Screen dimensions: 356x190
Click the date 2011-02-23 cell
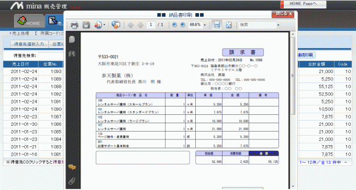(24, 116)
